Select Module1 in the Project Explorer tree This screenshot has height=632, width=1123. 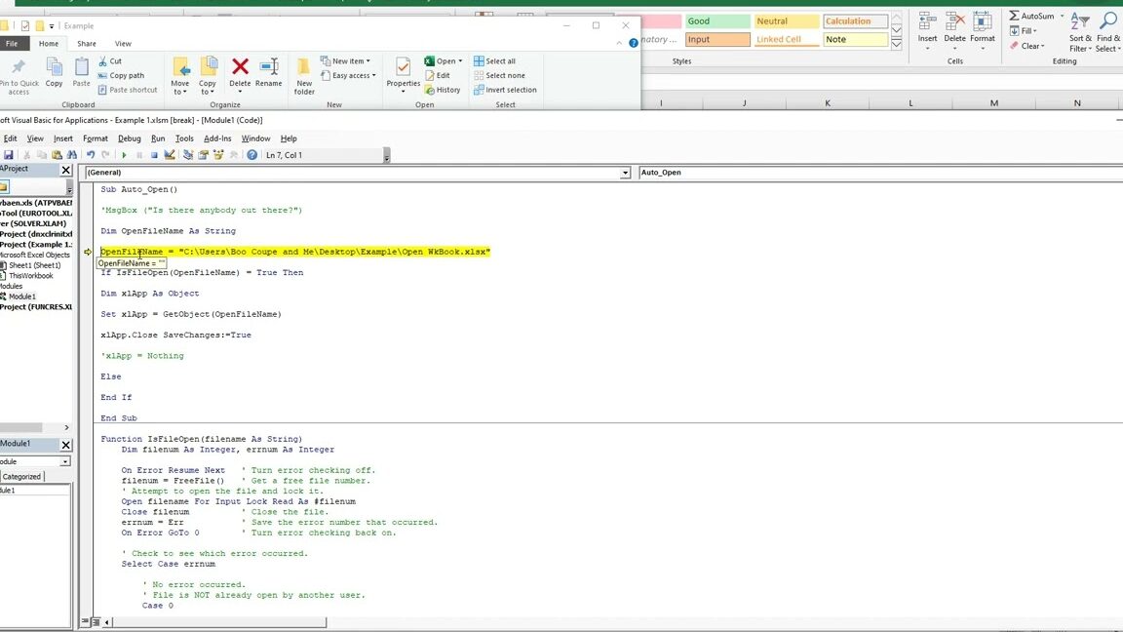(21, 296)
